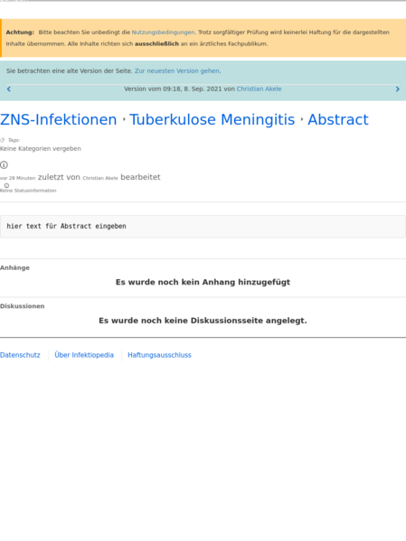This screenshot has height=541, width=406.
Task: Open Tuberkulose Meningitis breadcrumb title
Action: click(x=212, y=120)
